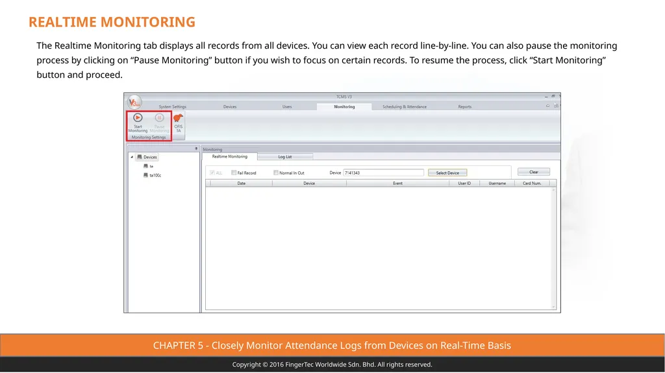
Task: Click the Clear button
Action: pos(534,172)
